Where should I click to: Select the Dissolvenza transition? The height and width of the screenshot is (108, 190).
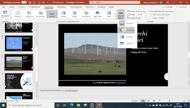[x=41, y=14]
